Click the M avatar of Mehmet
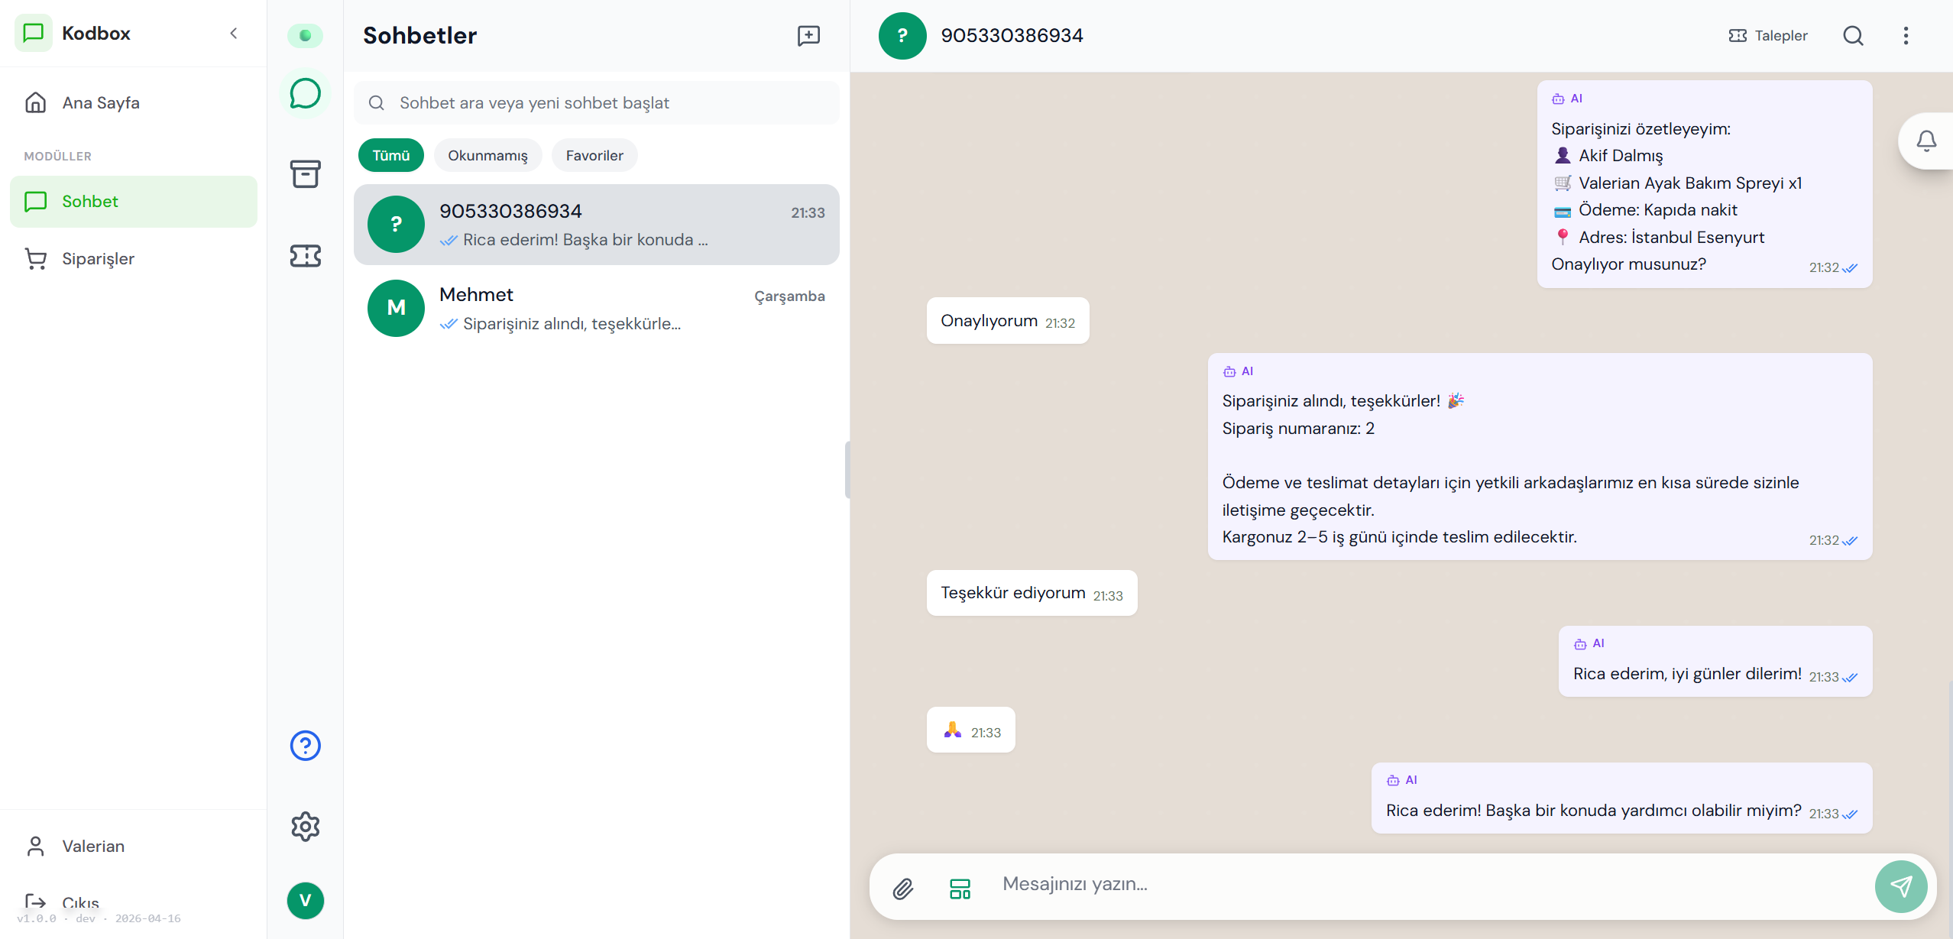The height and width of the screenshot is (939, 1953). click(x=396, y=308)
